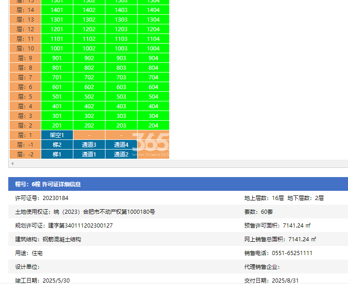Select unit 402 cell
The image size is (348, 289).
click(x=89, y=106)
